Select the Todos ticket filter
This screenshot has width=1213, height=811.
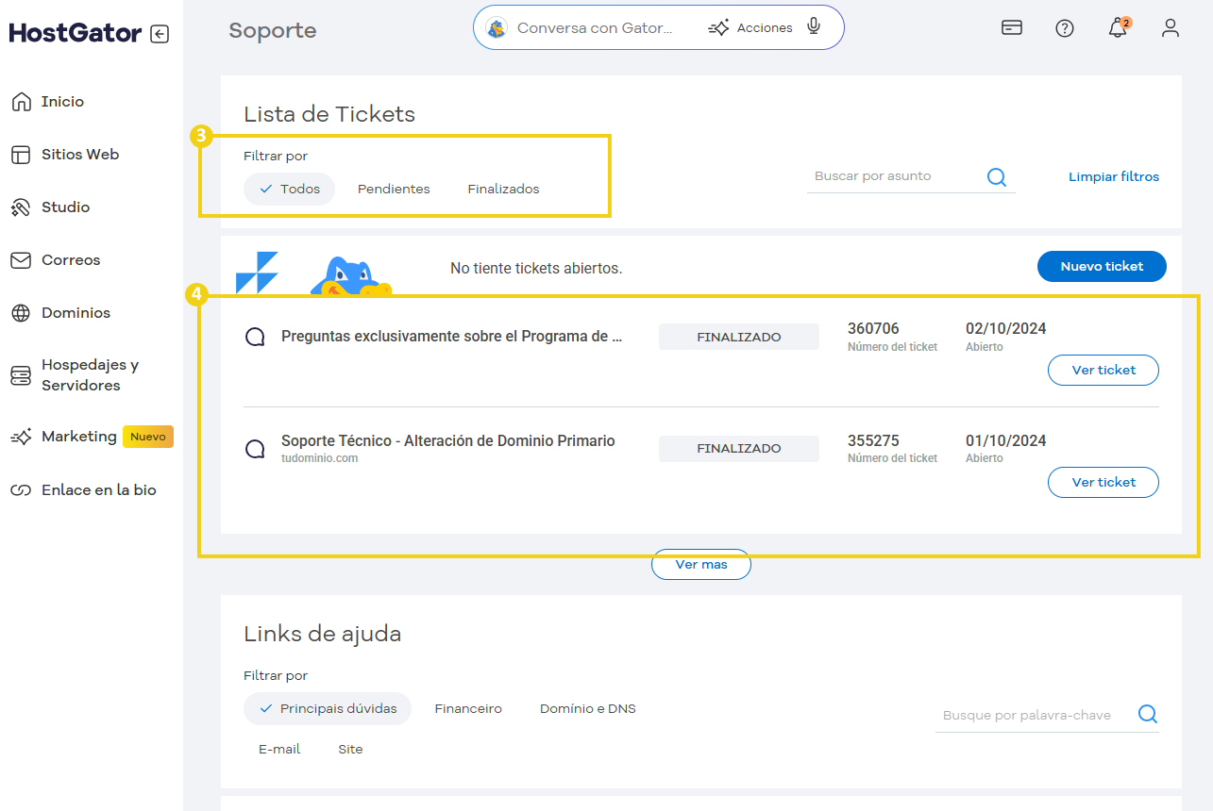point(290,189)
